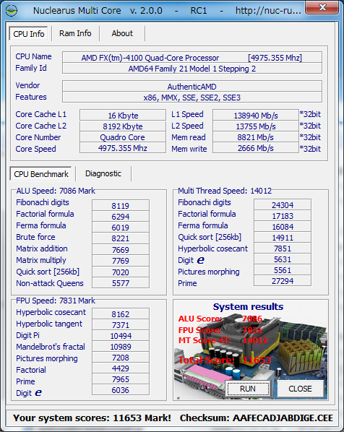This screenshot has width=344, height=432.
Task: Click Multi Thread Prime score 27294
Action: [283, 281]
